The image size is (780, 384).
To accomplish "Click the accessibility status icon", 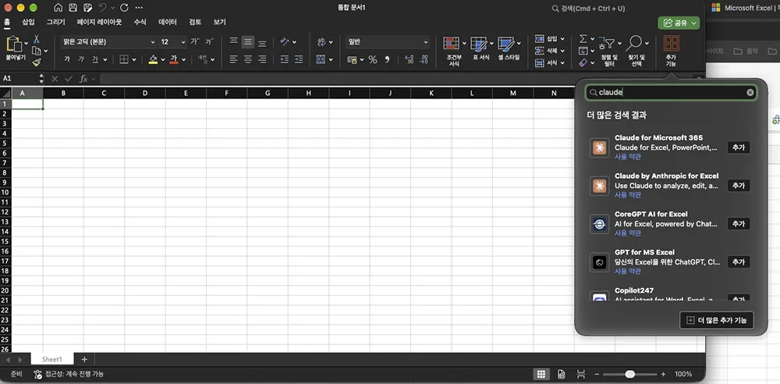I will pyautogui.click(x=37, y=374).
